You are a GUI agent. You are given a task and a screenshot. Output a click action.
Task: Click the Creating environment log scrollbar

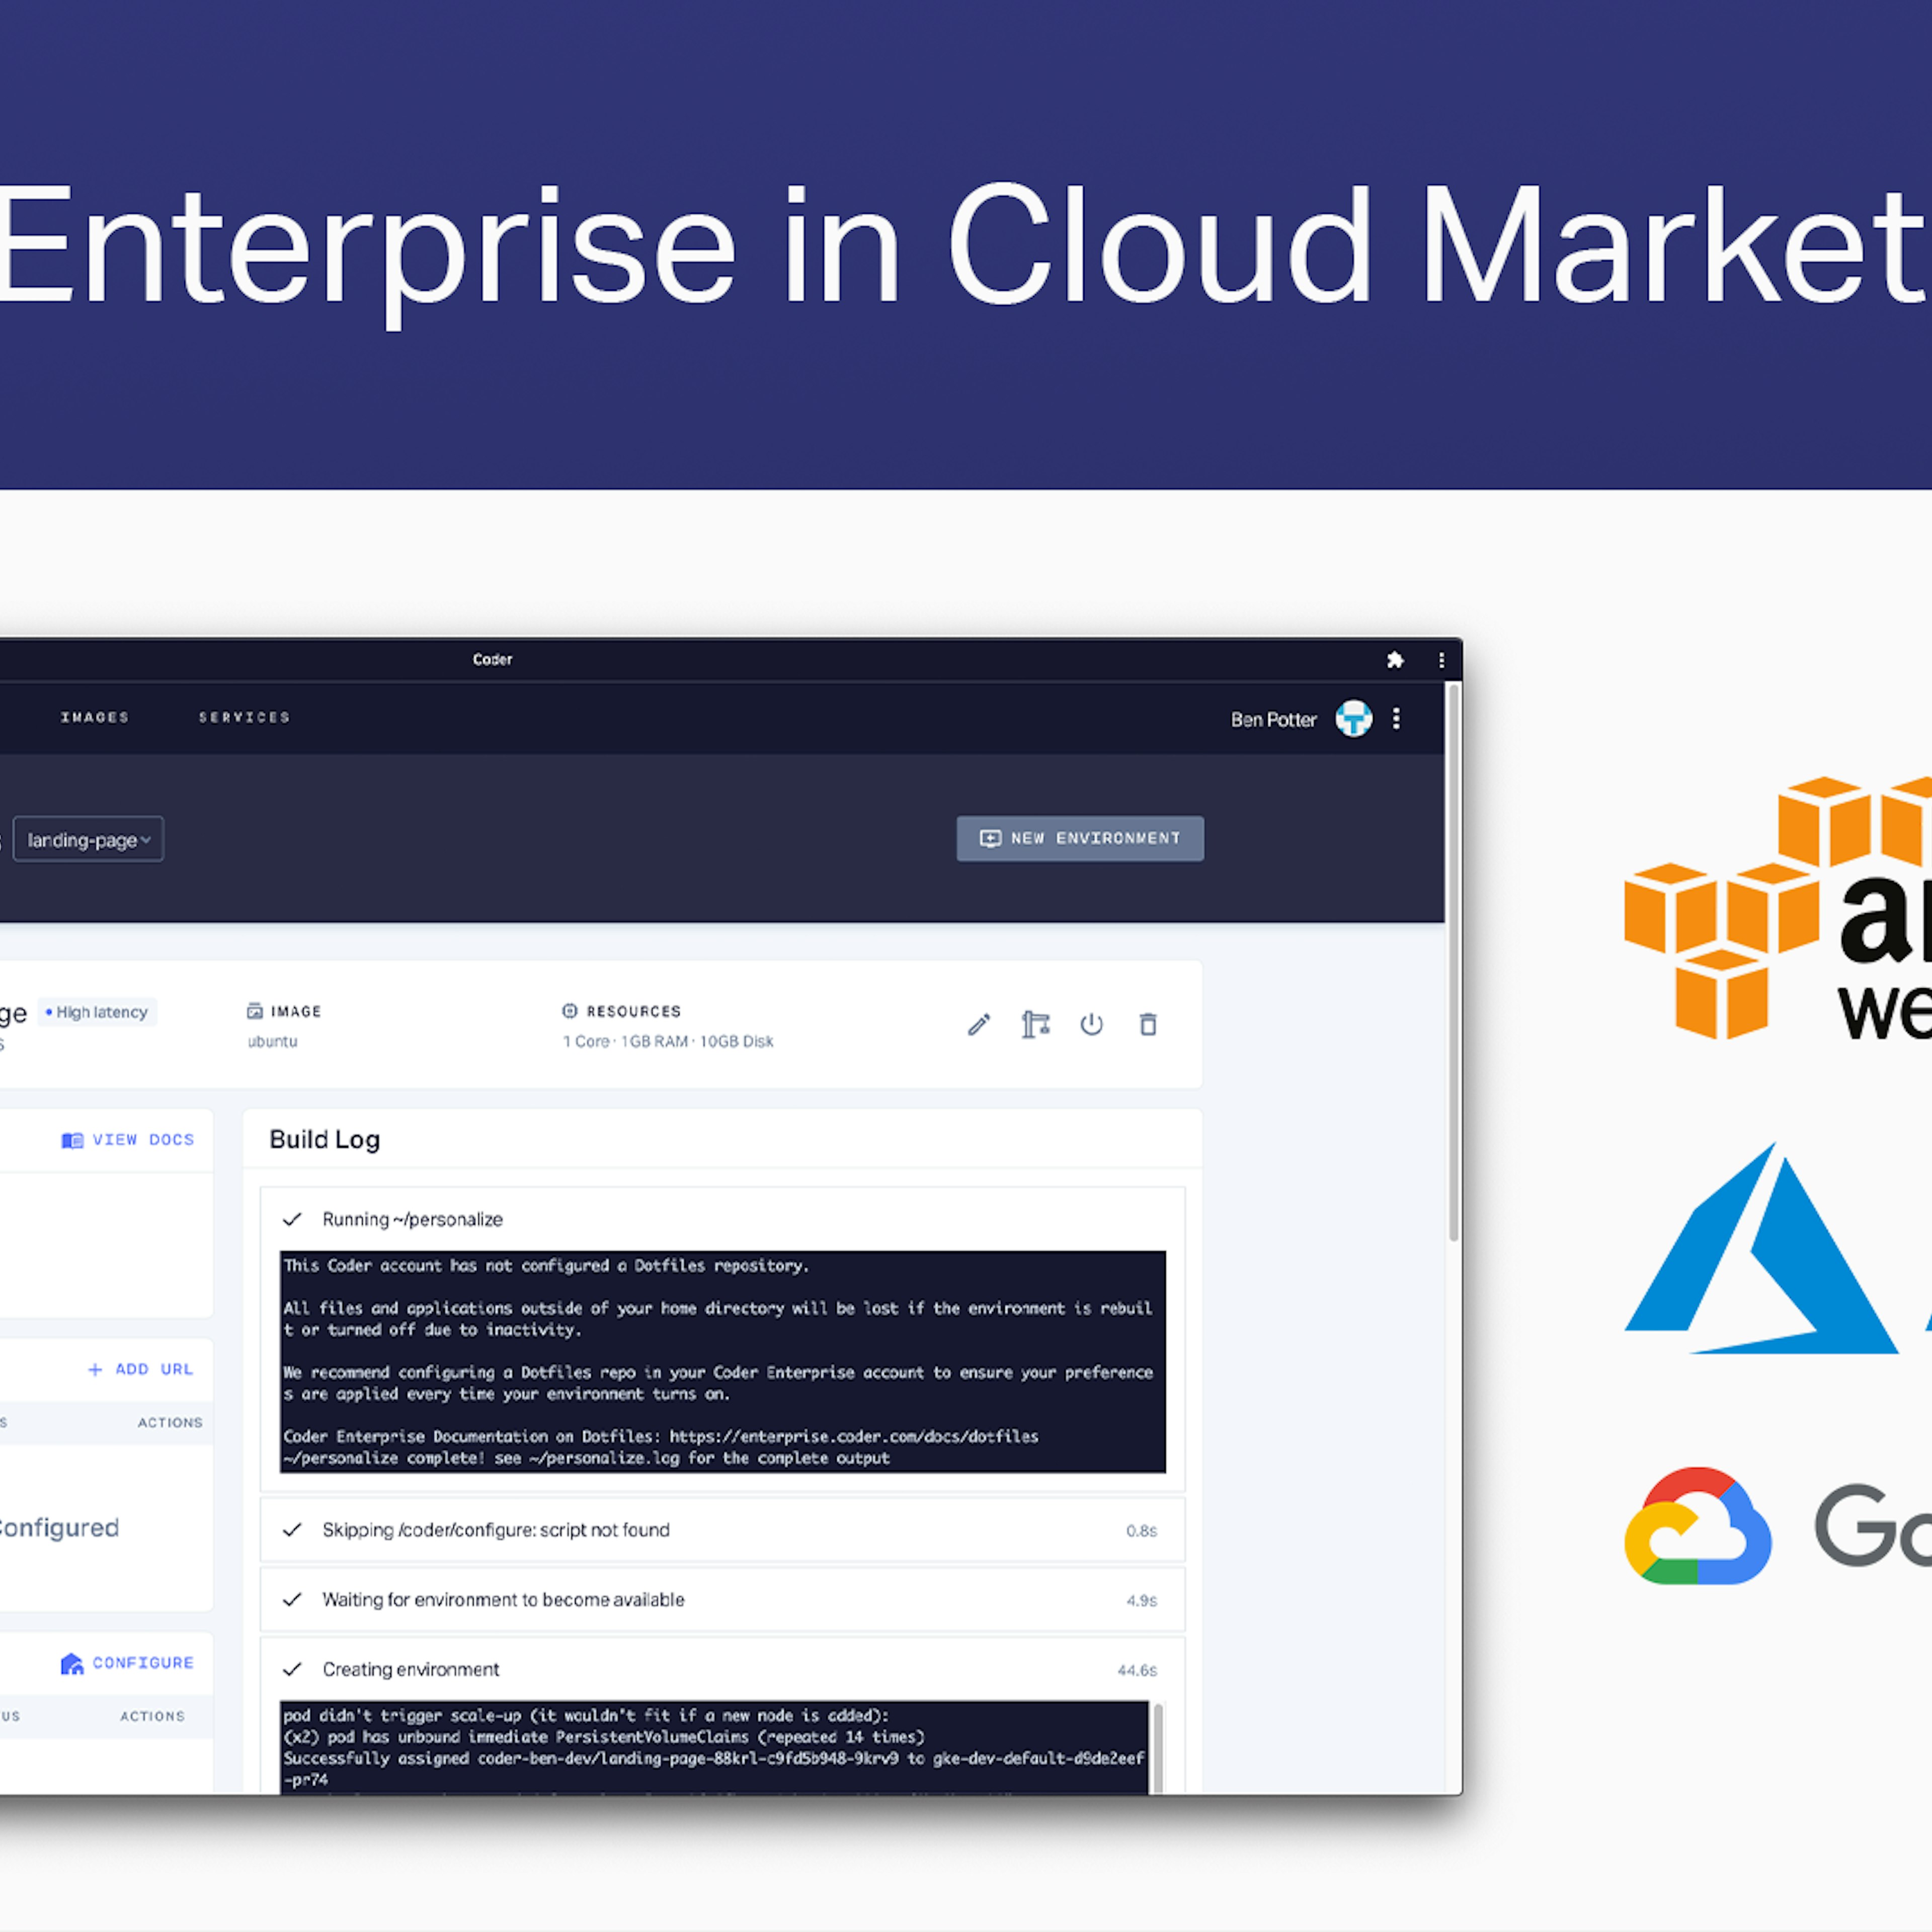[x=1158, y=1748]
